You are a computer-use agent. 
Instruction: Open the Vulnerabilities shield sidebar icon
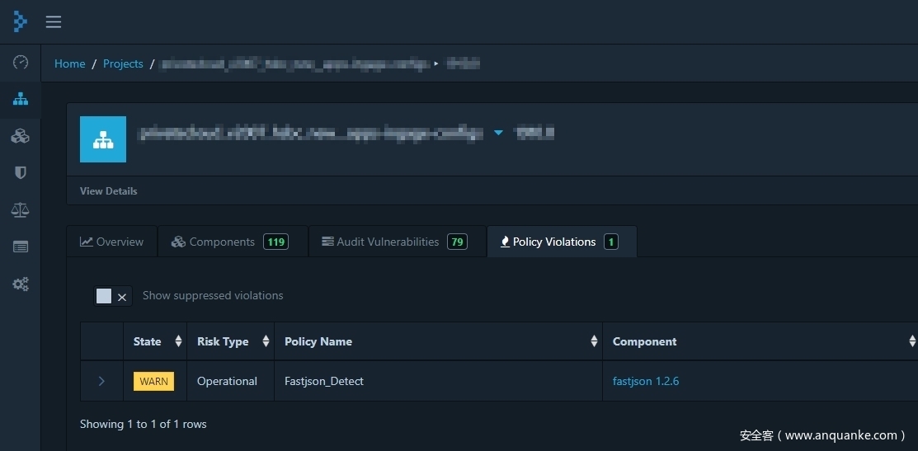point(21,172)
